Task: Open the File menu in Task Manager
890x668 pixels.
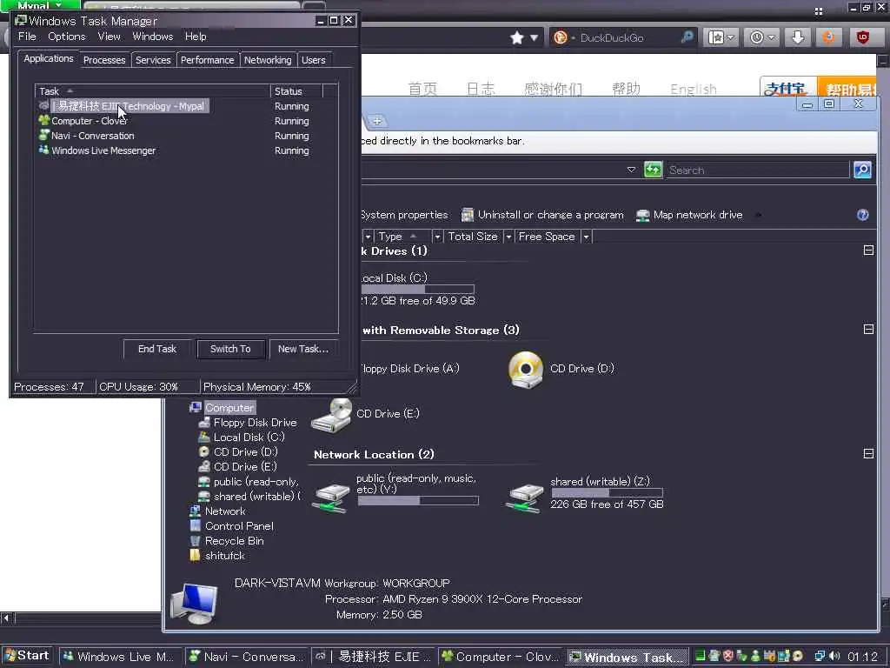Action: [x=27, y=37]
